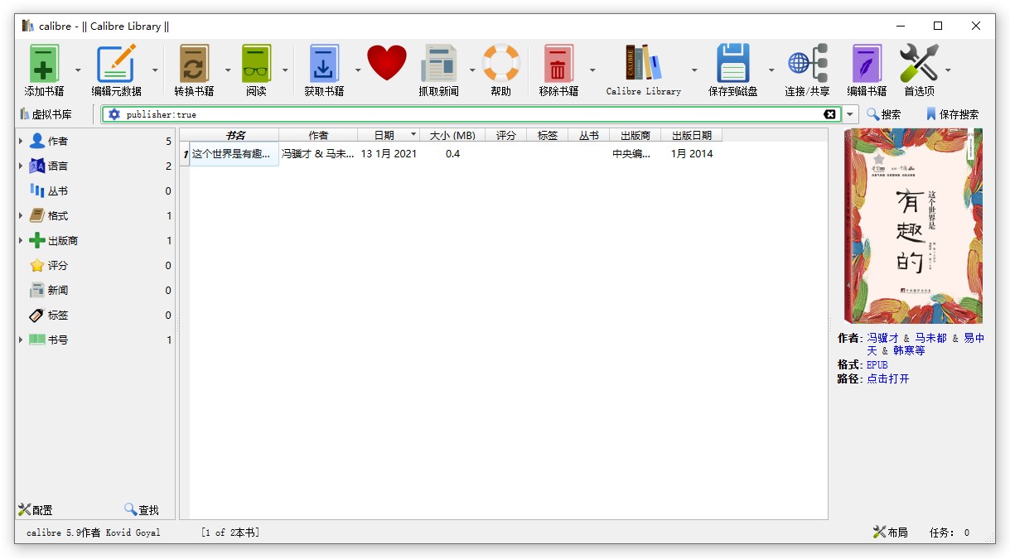Click the publisher:true search field
This screenshot has width=1010, height=559.
pyautogui.click(x=472, y=114)
